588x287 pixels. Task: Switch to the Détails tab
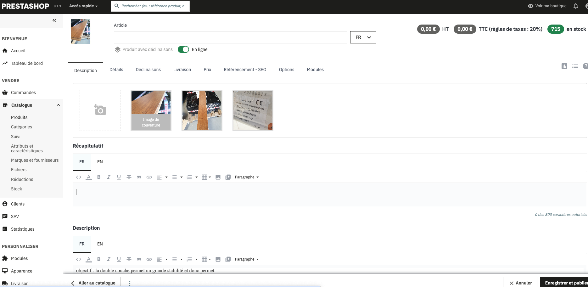pyautogui.click(x=116, y=70)
